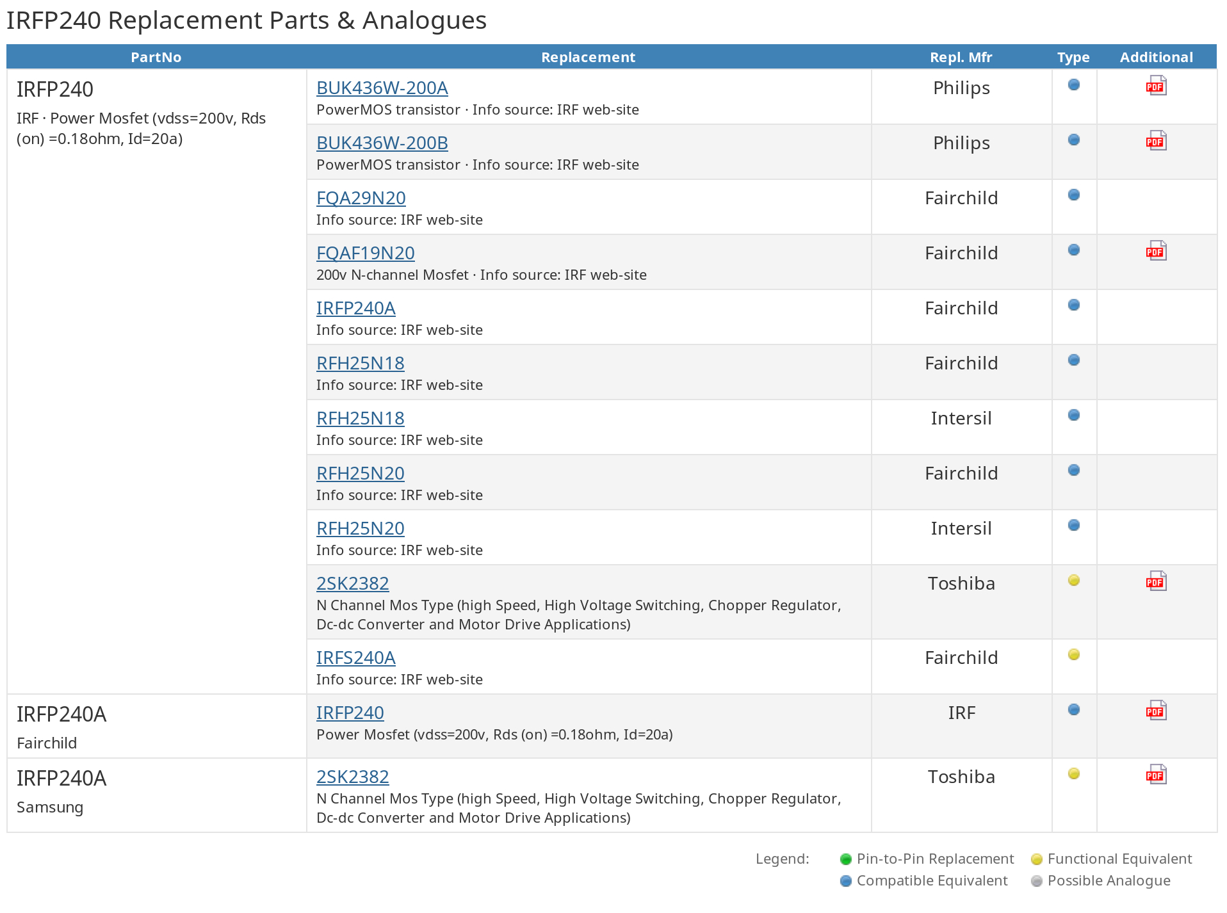Click the 'Pin-to-Pin Replacement' legend text
Screen dimensions: 1227x913
click(x=935, y=859)
